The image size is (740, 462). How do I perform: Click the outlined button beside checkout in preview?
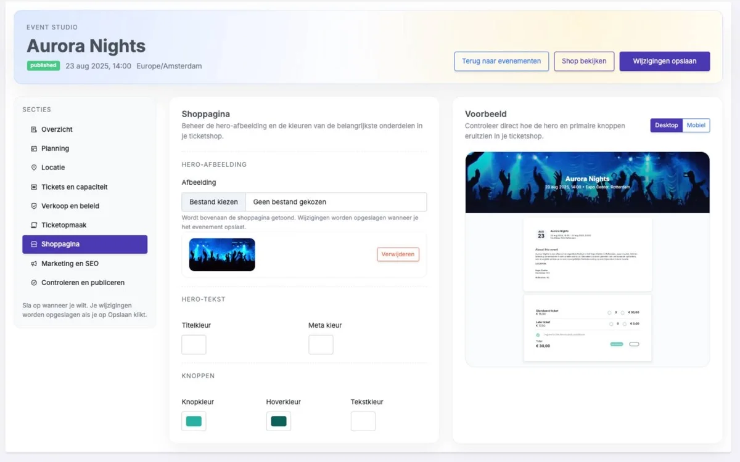pos(634,344)
